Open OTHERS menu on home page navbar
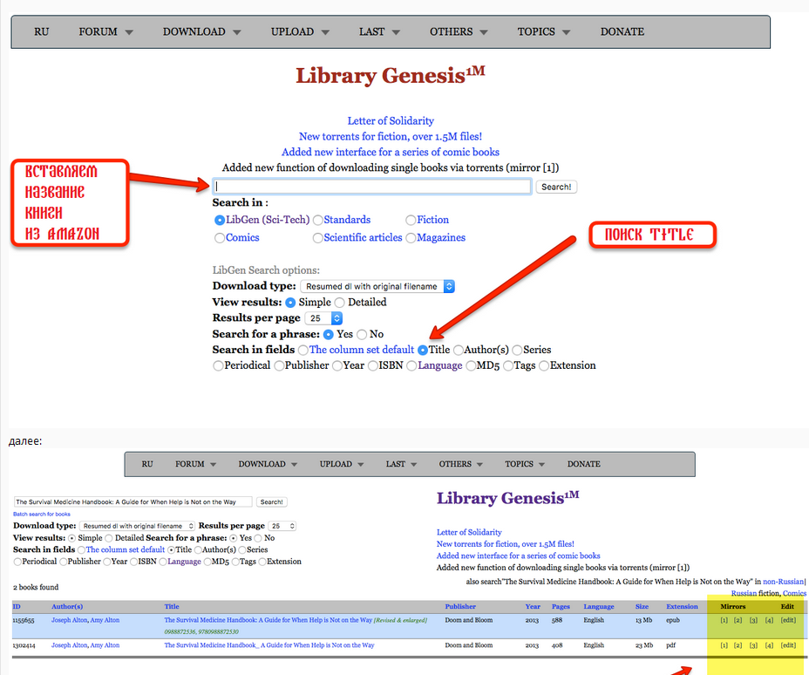The height and width of the screenshot is (675, 809). click(459, 31)
